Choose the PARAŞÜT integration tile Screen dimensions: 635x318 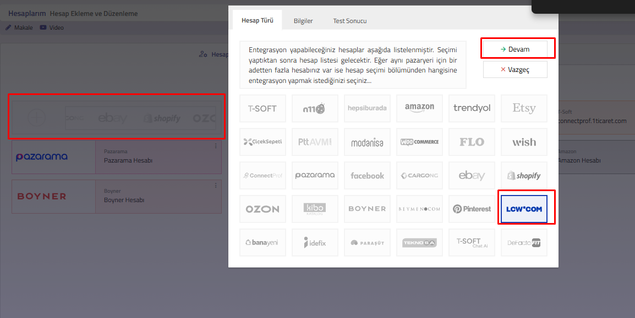pyautogui.click(x=368, y=242)
